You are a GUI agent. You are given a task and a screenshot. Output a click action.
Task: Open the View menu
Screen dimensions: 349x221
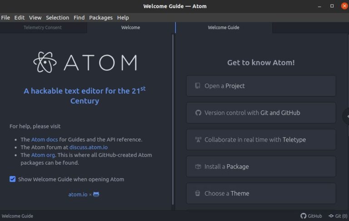pyautogui.click(x=35, y=18)
